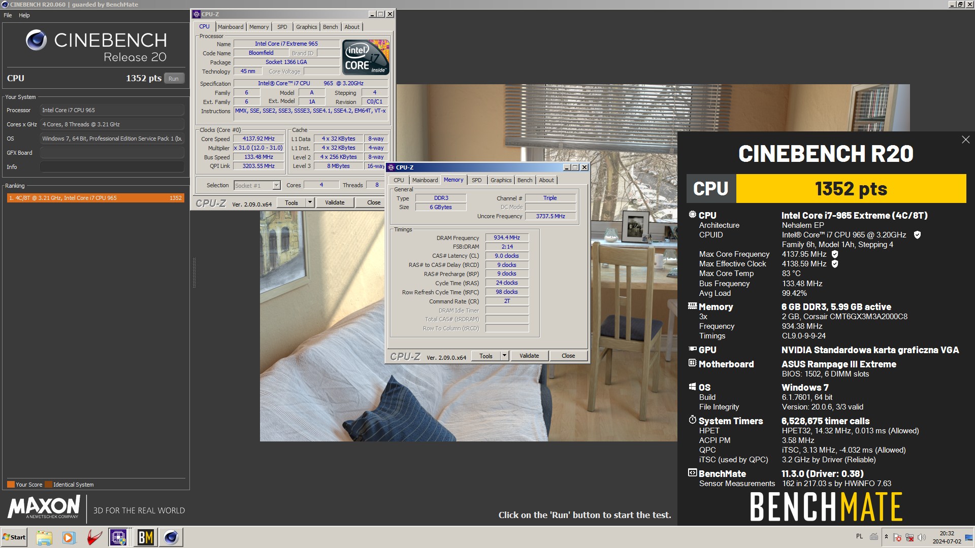Click the 1352 pts score in BenchMate panel
This screenshot has height=548, width=975.
point(851,189)
